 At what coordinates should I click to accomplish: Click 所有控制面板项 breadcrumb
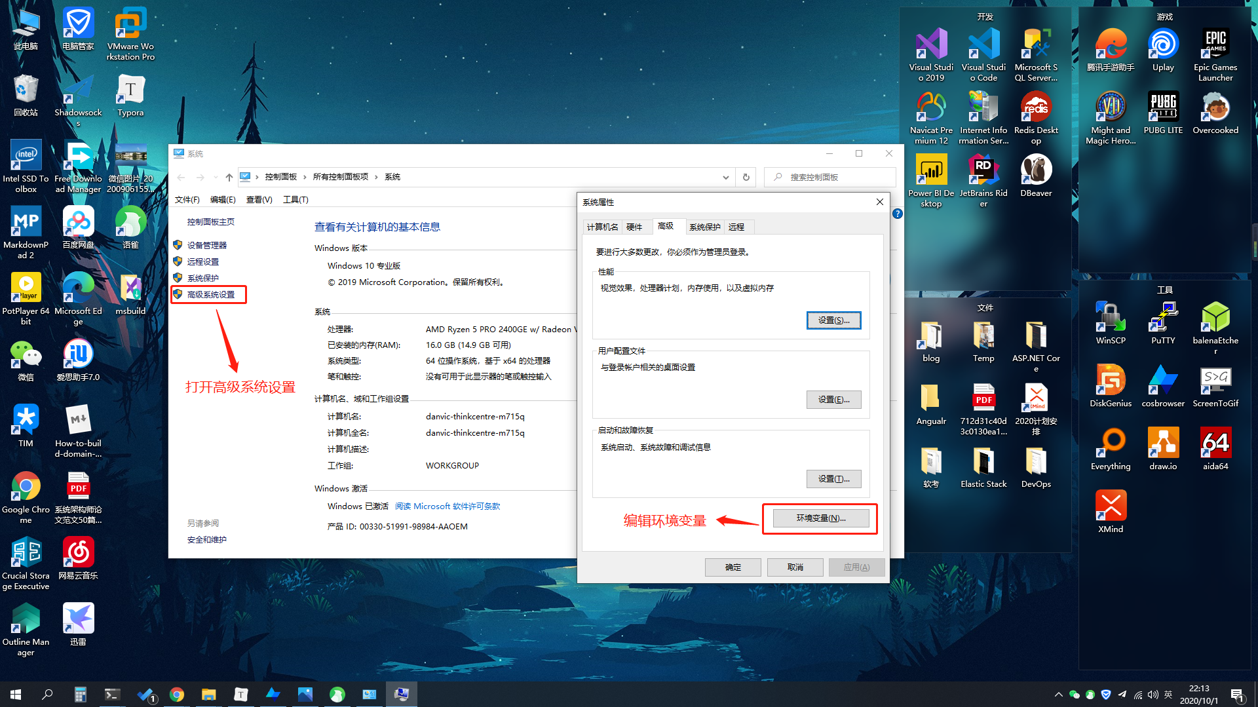[x=340, y=177]
